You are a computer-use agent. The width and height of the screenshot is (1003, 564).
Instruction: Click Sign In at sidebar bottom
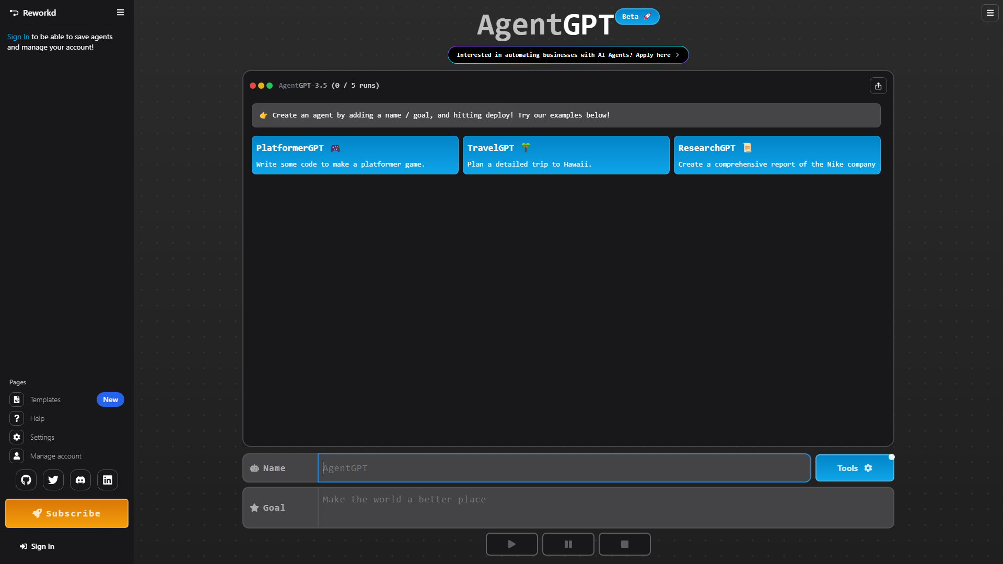tap(37, 546)
